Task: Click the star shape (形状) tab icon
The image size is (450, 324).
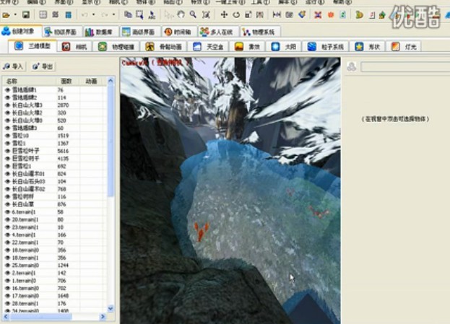Action: click(x=359, y=46)
